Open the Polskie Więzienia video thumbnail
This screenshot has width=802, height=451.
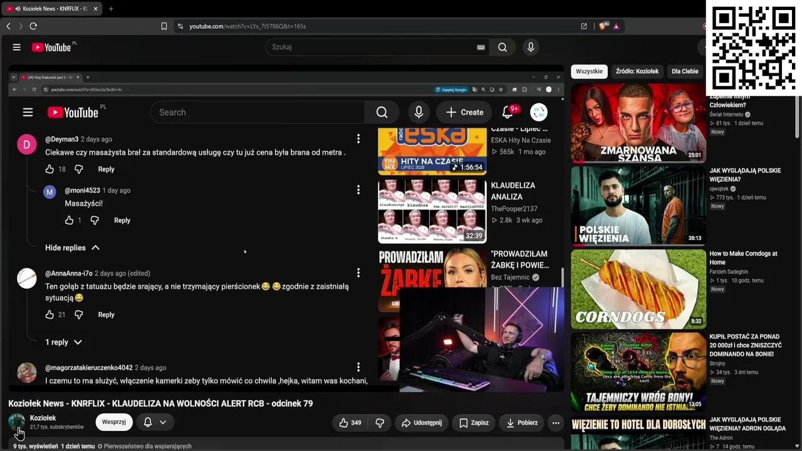click(638, 205)
